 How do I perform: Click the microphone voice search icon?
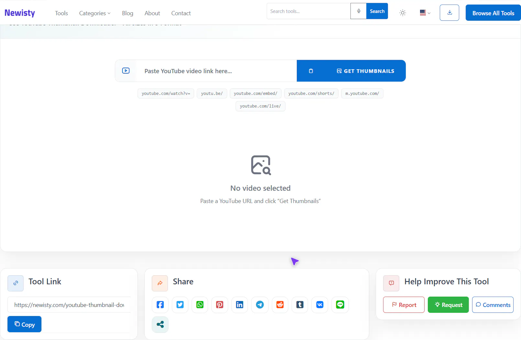[359, 11]
